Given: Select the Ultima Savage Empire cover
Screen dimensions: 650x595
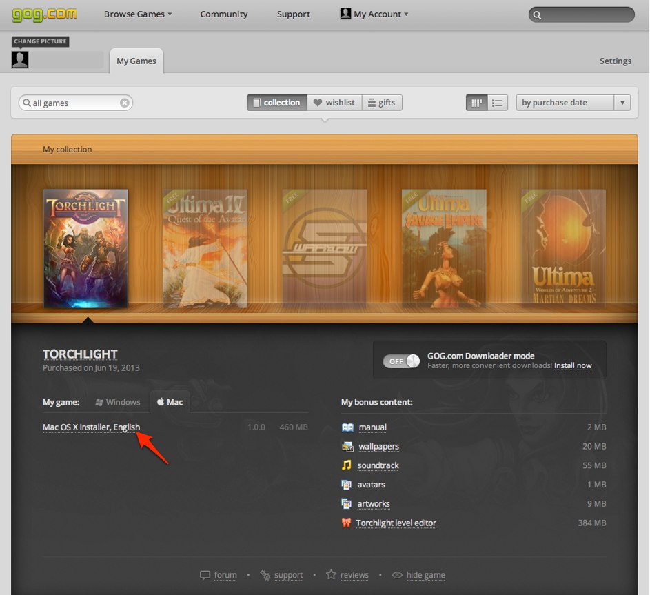Looking at the screenshot, I should (444, 248).
